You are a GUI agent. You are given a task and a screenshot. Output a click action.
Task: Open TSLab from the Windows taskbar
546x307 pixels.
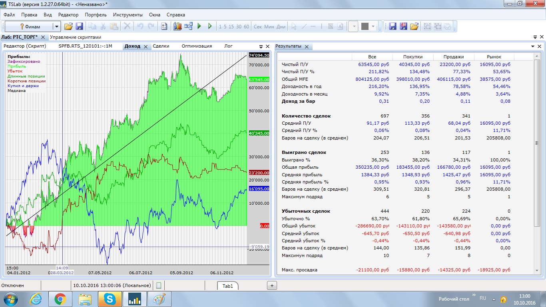pos(135,299)
